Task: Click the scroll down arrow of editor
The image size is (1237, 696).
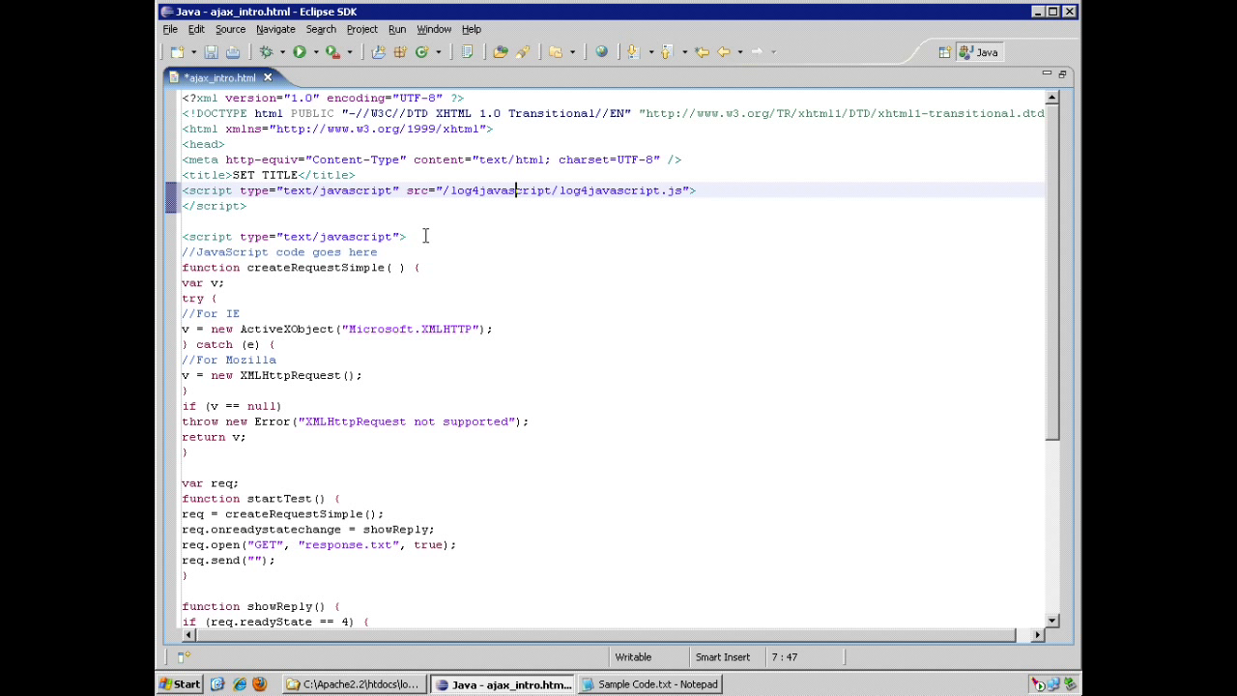Action: (x=1052, y=621)
